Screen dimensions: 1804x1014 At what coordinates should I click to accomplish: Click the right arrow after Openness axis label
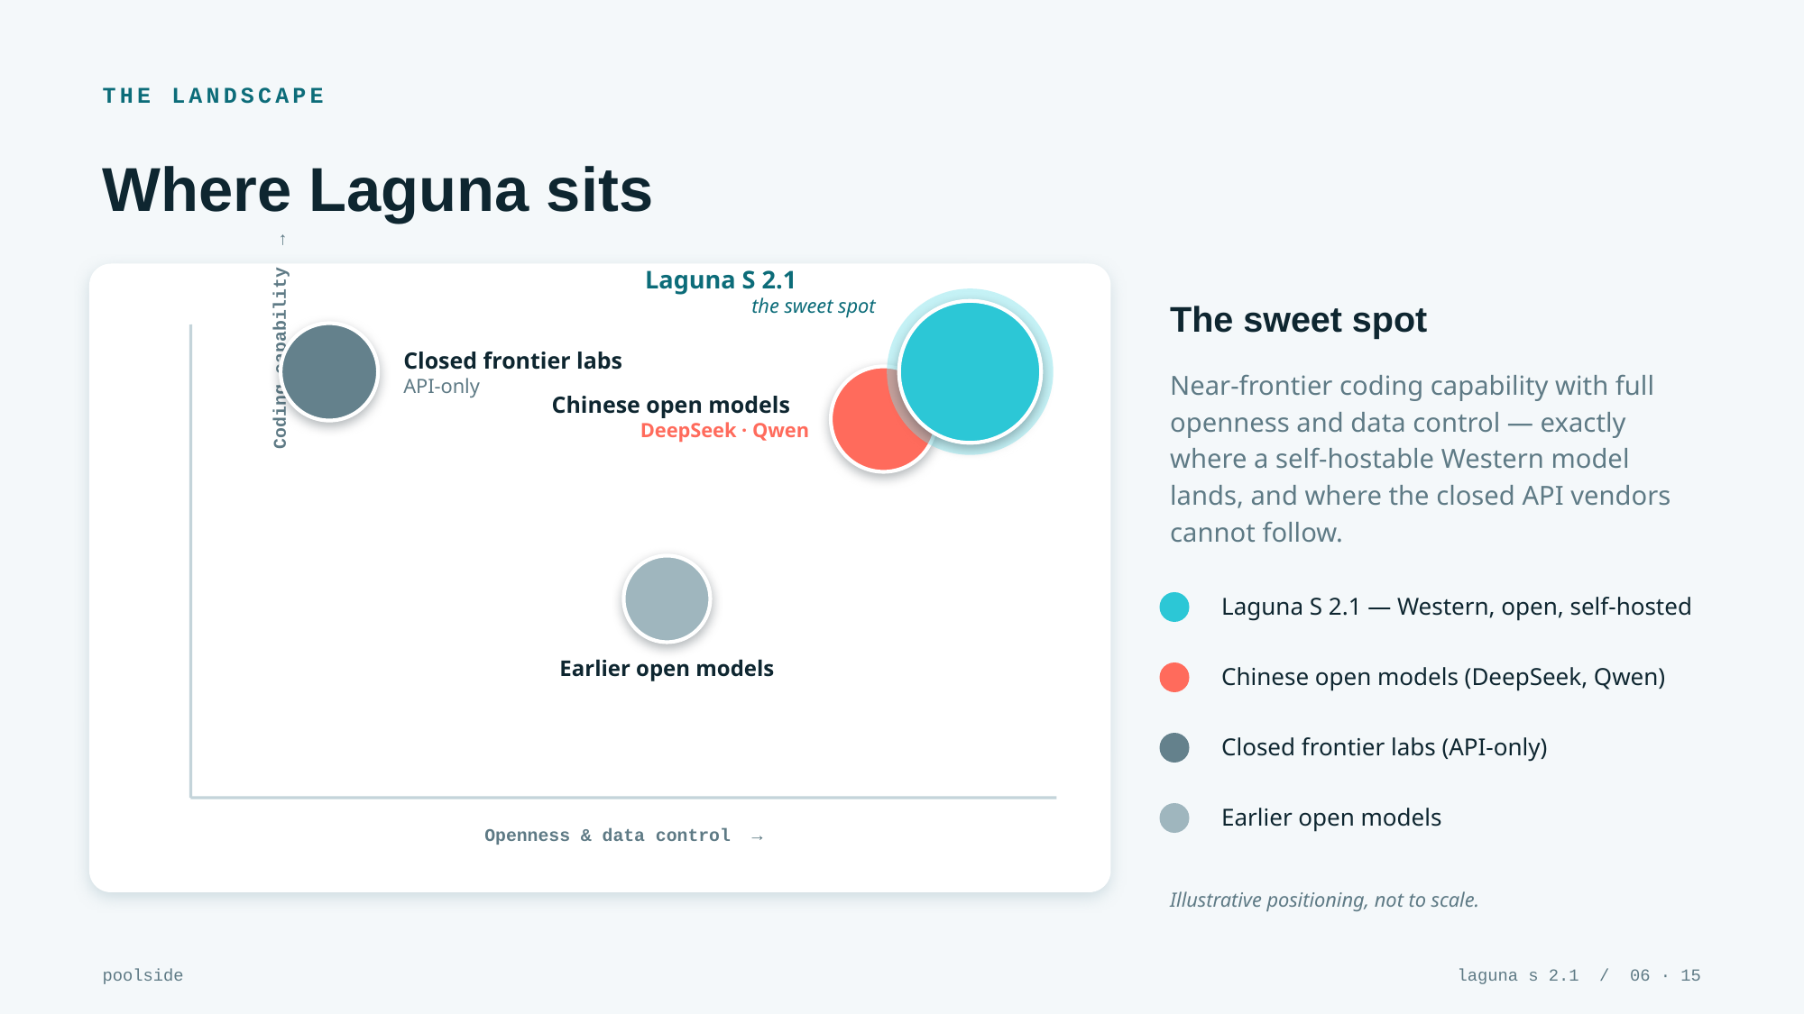click(x=757, y=837)
